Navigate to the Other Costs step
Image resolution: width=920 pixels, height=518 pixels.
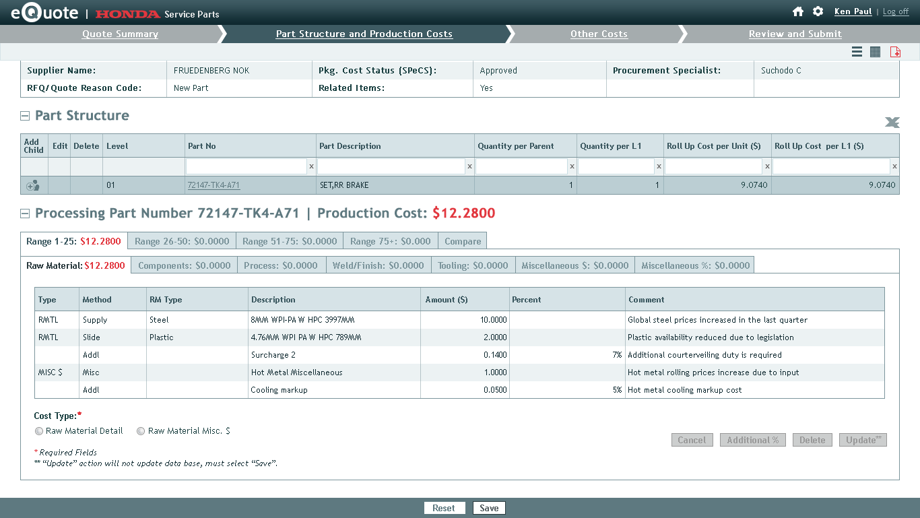599,34
